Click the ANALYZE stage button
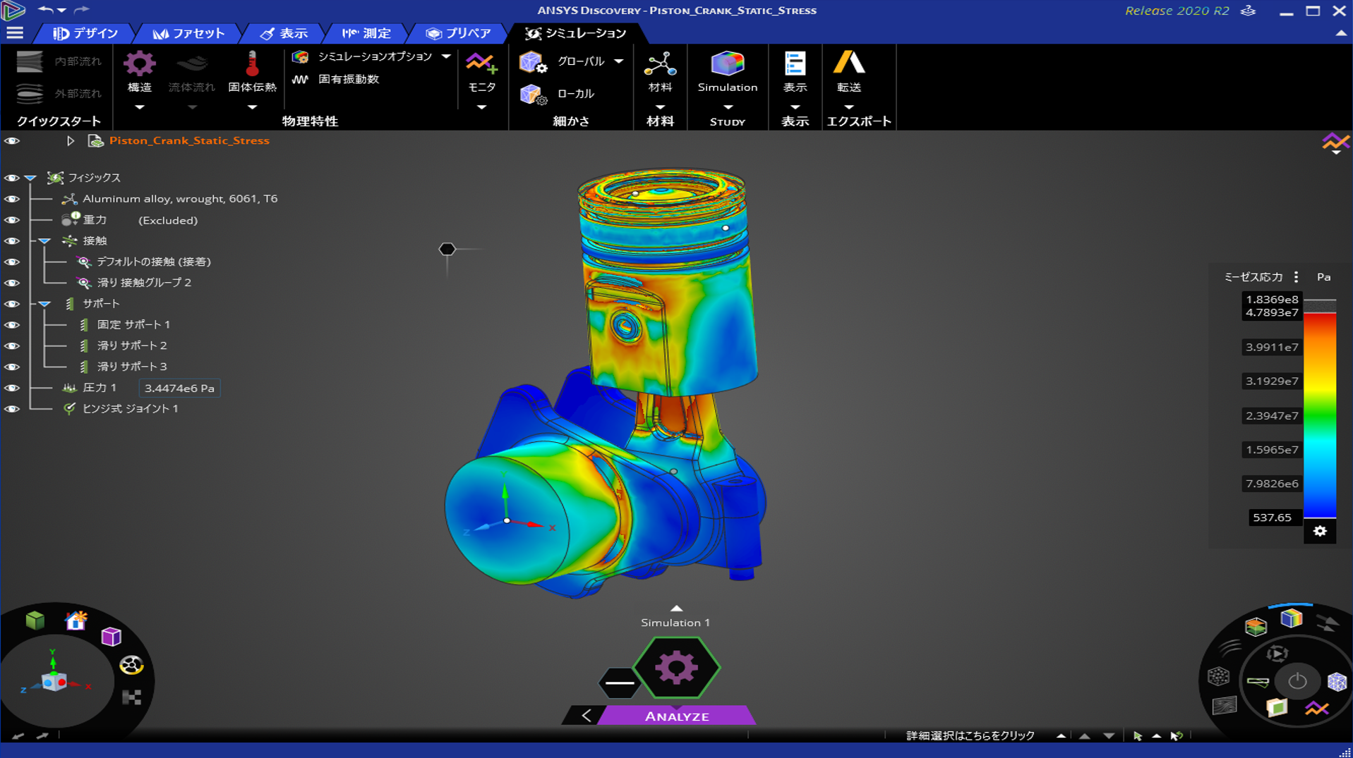This screenshot has width=1353, height=758. click(x=676, y=716)
